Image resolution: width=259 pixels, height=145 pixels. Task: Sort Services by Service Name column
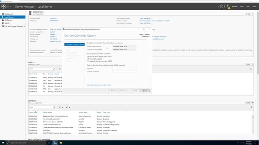click(x=83, y=112)
